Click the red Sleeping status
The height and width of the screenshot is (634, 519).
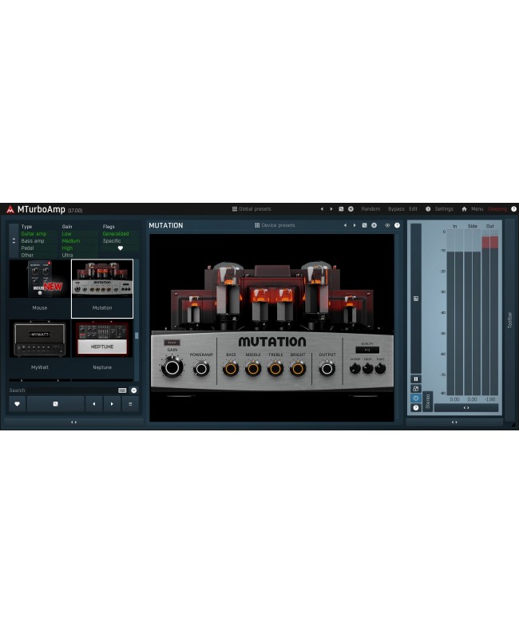click(497, 209)
